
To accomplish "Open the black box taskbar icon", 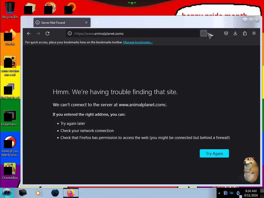I will click(23, 193).
